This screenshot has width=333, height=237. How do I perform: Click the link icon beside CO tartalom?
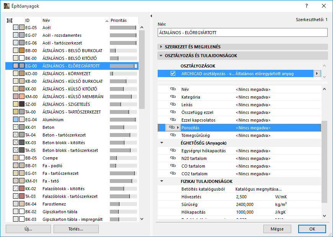coord(173,166)
